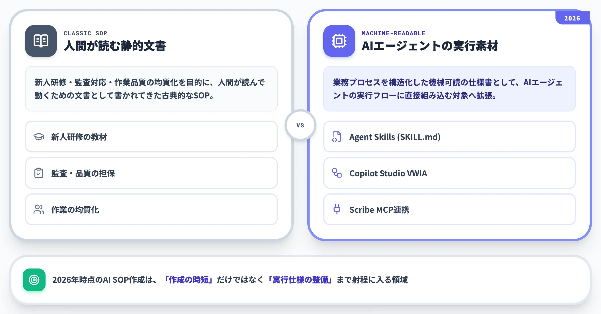601x314 pixels.
Task: Click the MACHINE-READABLE label
Action: (x=394, y=33)
